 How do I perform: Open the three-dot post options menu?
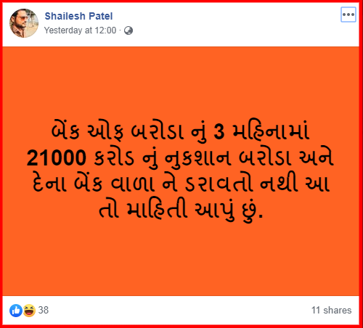tap(348, 15)
